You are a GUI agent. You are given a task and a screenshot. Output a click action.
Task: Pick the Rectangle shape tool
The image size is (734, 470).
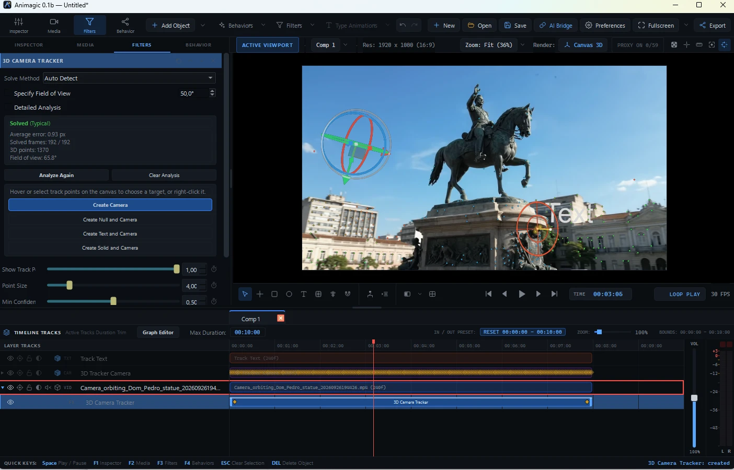coord(274,294)
